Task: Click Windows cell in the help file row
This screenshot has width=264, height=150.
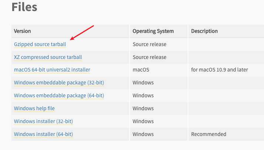Action: pos(143,108)
